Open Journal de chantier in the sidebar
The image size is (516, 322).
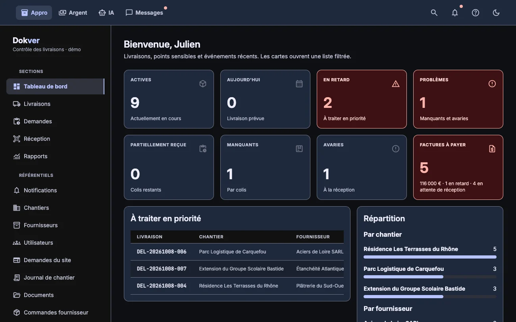pos(55,278)
